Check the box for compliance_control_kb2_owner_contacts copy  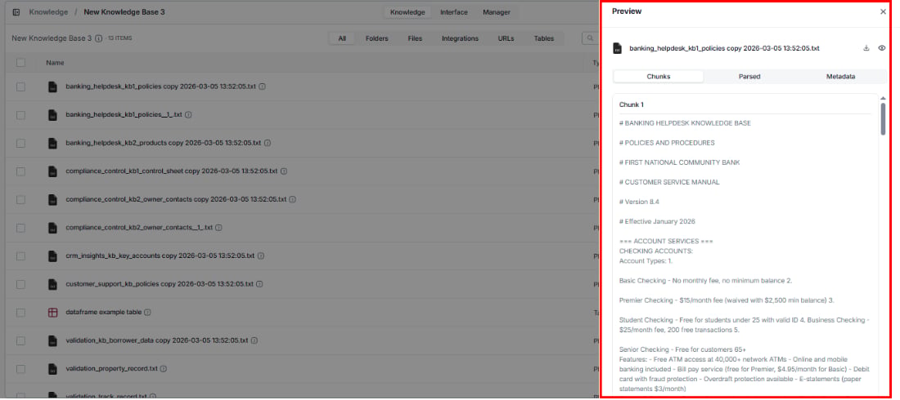20,199
